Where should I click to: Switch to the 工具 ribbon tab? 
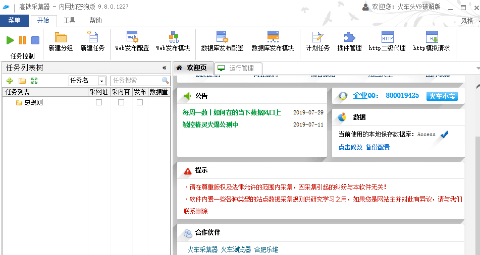[69, 21]
